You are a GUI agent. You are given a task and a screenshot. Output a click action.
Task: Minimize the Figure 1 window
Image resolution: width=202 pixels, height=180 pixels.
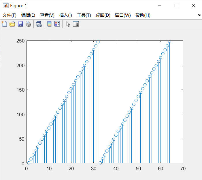point(160,5)
